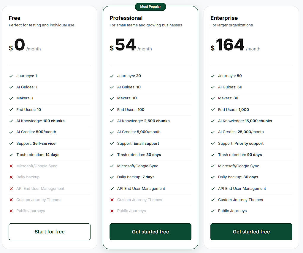Click red X beside Professional Public Journeys
The image size is (303, 253).
click(112, 211)
